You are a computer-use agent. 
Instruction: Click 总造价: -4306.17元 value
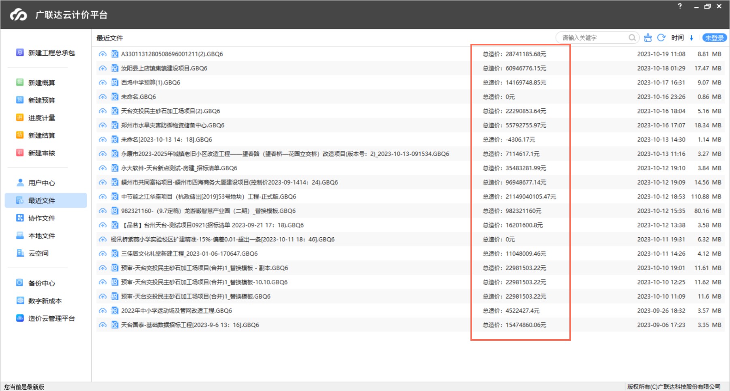coord(509,140)
